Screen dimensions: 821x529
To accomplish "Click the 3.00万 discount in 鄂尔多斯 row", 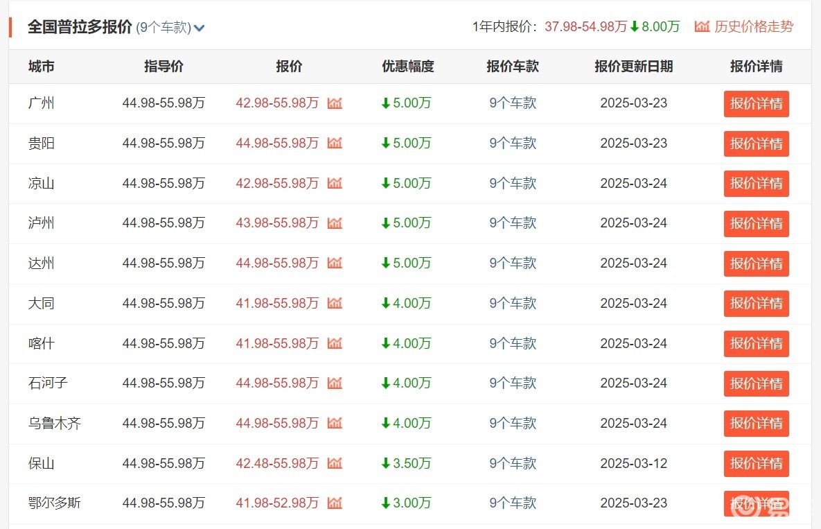I will [406, 503].
